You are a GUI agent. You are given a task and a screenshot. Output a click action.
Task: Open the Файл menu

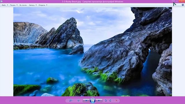pos(5,5)
